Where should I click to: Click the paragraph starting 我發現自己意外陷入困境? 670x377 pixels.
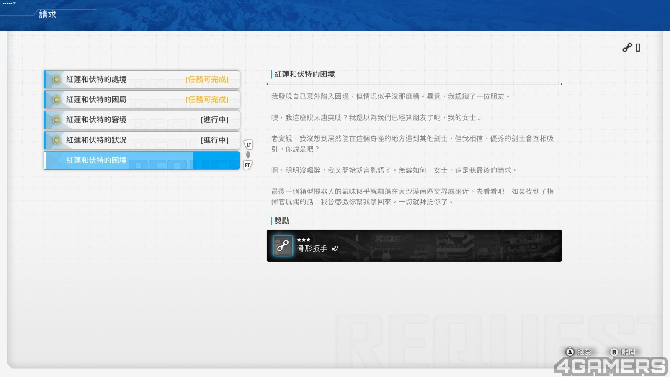(x=391, y=96)
